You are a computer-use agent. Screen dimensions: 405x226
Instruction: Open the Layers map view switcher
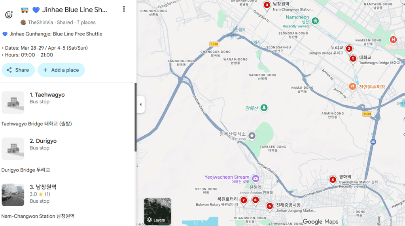coord(157,211)
